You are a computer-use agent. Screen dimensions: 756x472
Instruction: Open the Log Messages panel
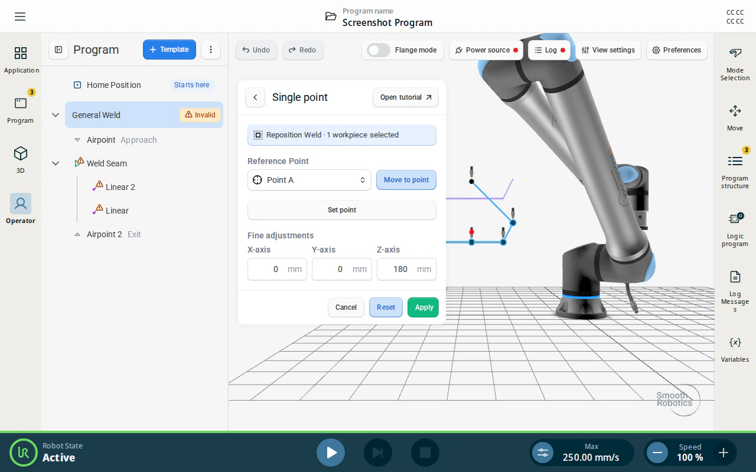pyautogui.click(x=735, y=291)
